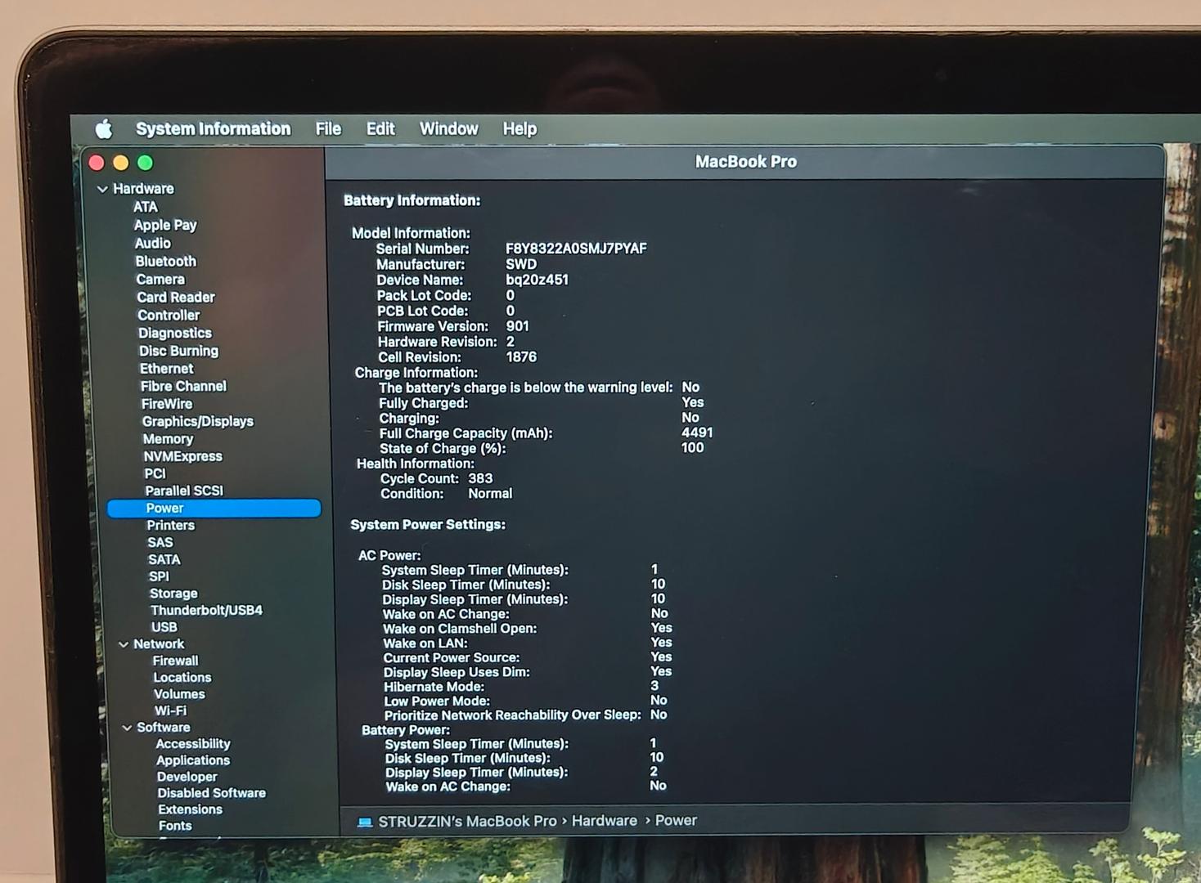The height and width of the screenshot is (883, 1201).
Task: Click the full charge capacity value 4491
Action: 697,433
